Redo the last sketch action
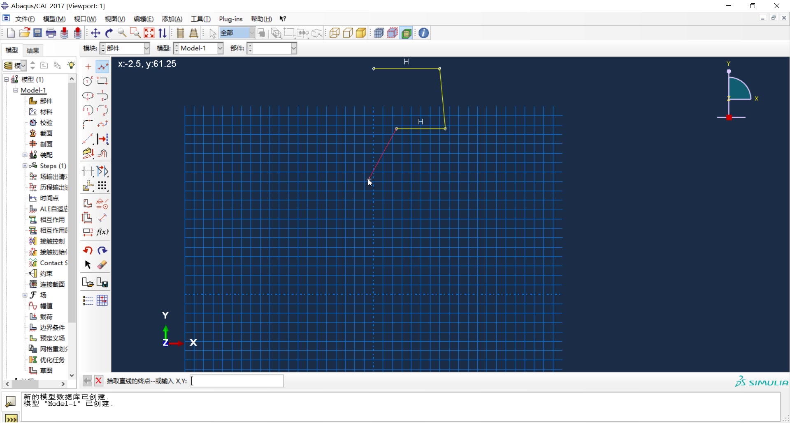Viewport: 790px width, 423px height. click(102, 250)
